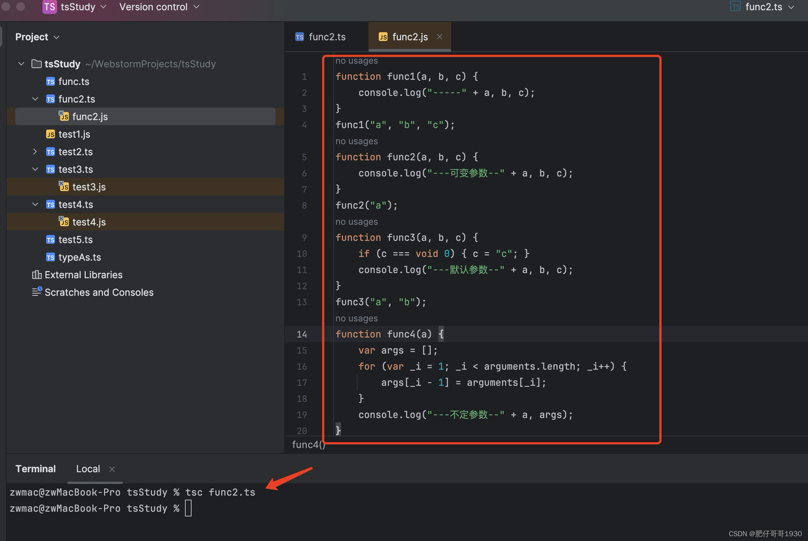Click the run configuration TS file icon
The width and height of the screenshot is (808, 541).
pyautogui.click(x=735, y=7)
